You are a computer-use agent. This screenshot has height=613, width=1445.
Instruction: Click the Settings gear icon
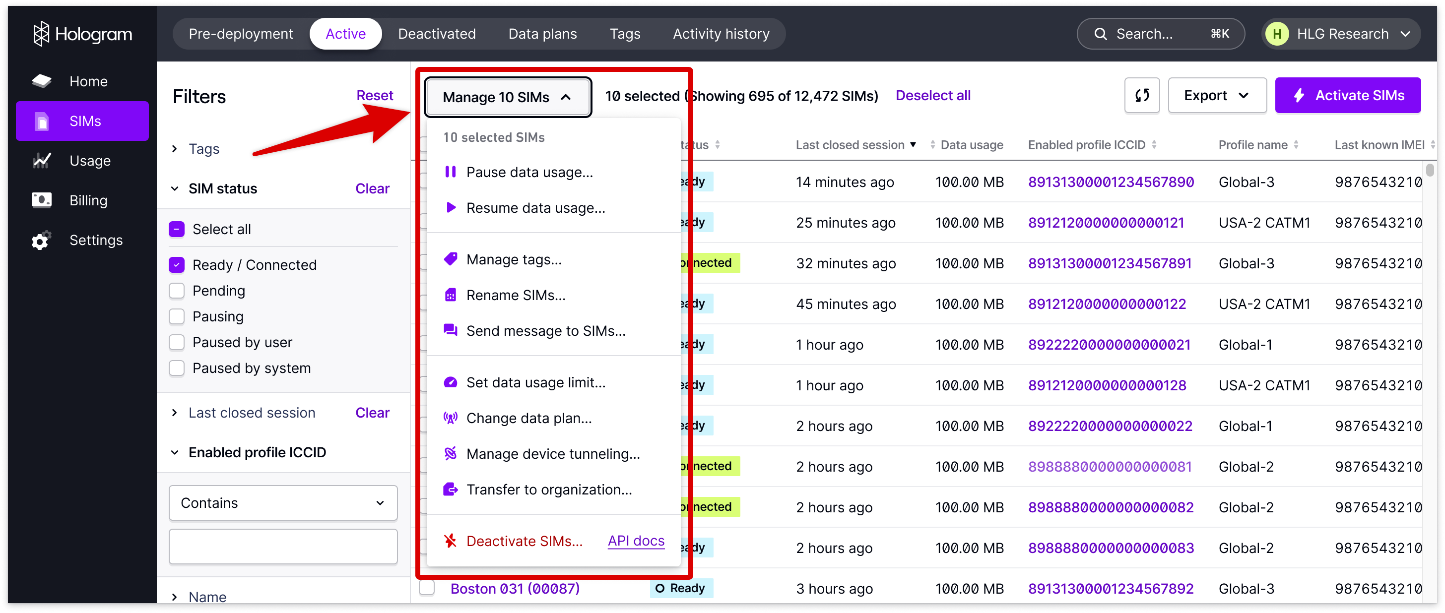pyautogui.click(x=40, y=241)
